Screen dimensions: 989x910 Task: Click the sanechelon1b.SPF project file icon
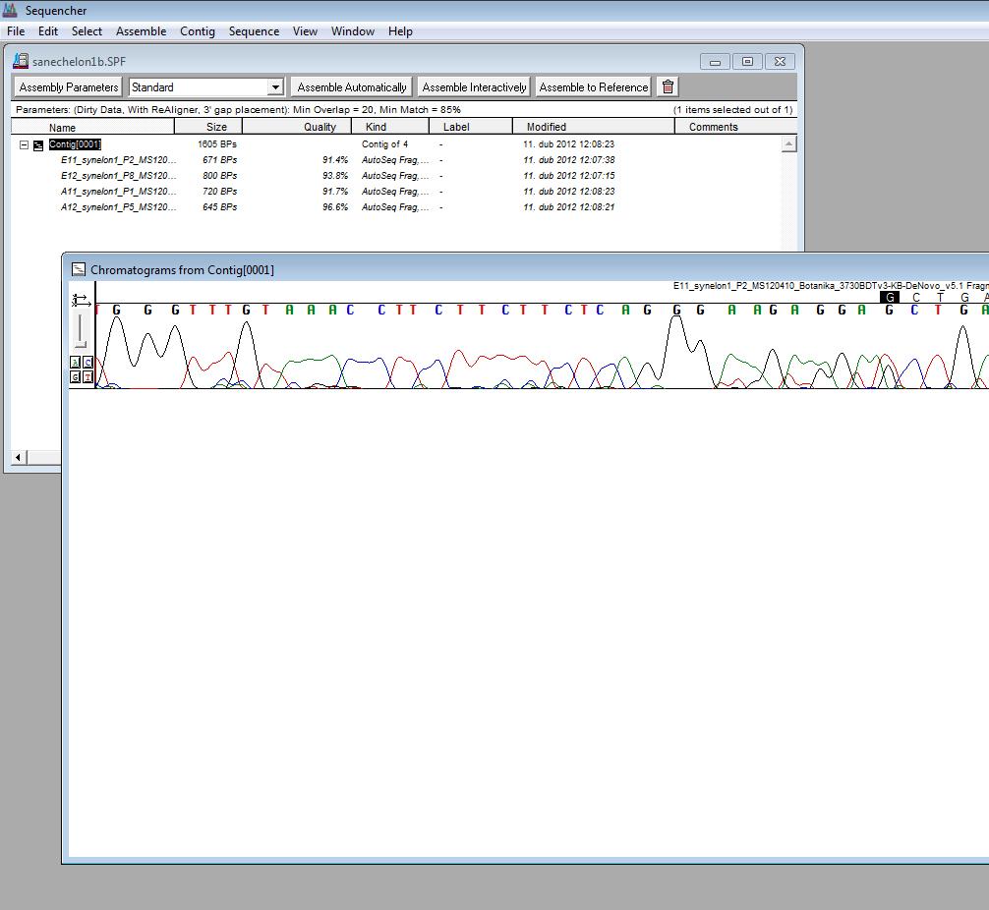coord(21,61)
